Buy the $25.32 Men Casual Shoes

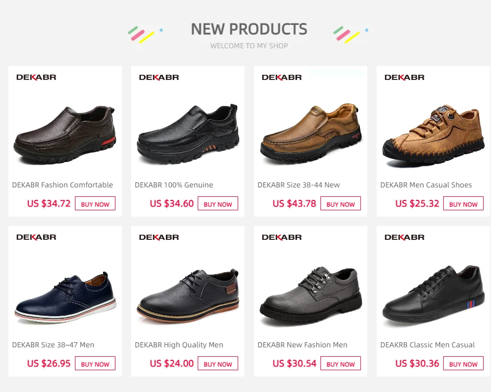coord(463,204)
